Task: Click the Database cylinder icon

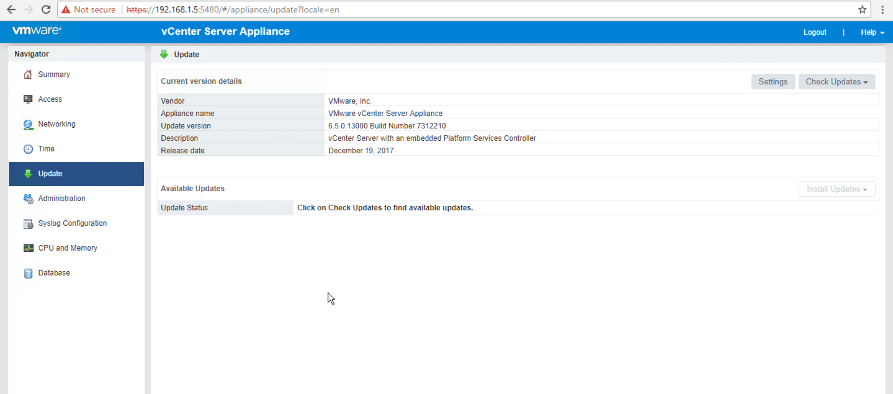Action: pyautogui.click(x=28, y=274)
